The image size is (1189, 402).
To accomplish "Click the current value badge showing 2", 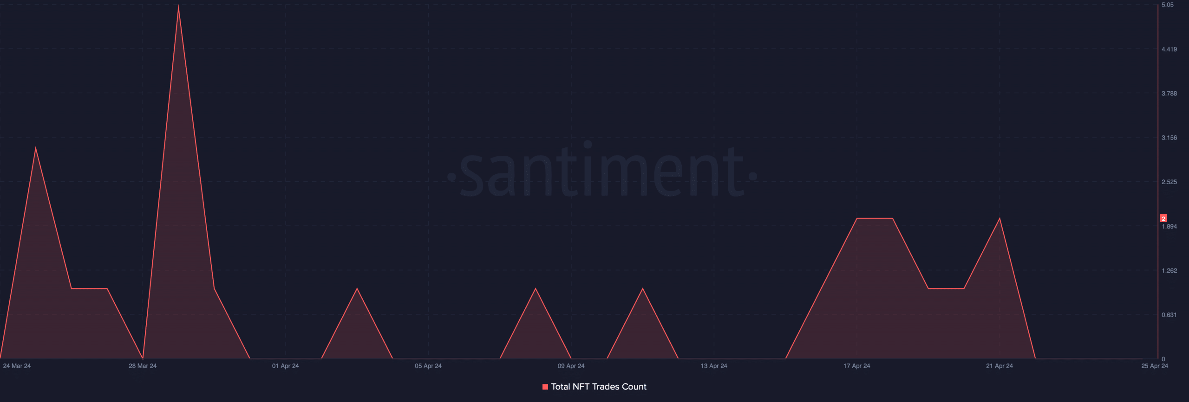I will [x=1163, y=218].
